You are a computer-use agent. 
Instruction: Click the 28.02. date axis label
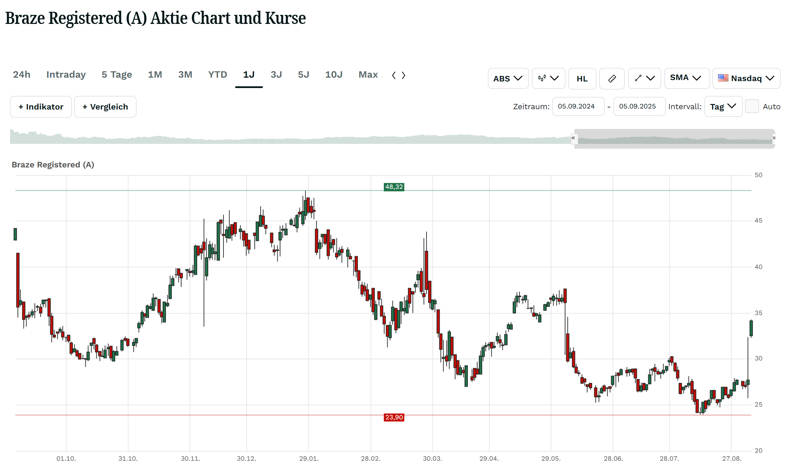click(x=371, y=458)
